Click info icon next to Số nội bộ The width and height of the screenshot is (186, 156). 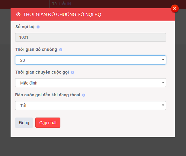[x=38, y=27]
